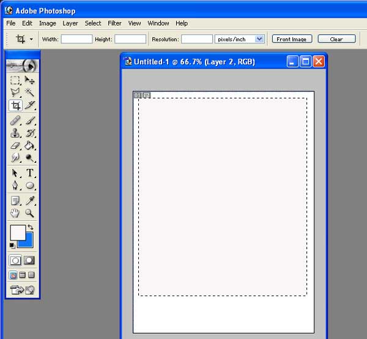Open the Image menu
The image size is (367, 339).
pos(48,23)
